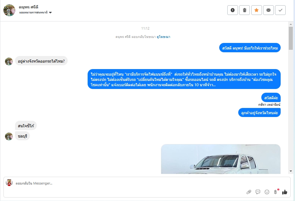This screenshot has height=201, width=295.
Task: Mark conversation done with checkmark button
Action: [280, 10]
